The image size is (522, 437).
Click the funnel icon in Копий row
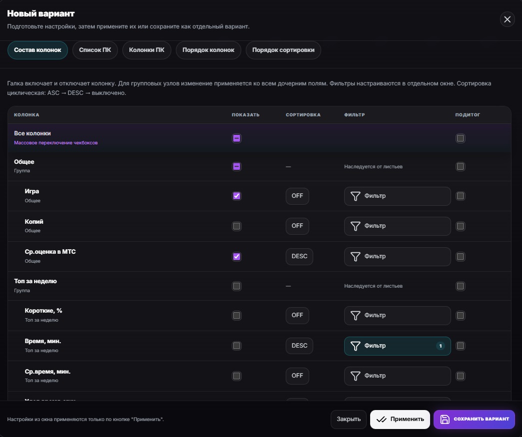tap(355, 226)
